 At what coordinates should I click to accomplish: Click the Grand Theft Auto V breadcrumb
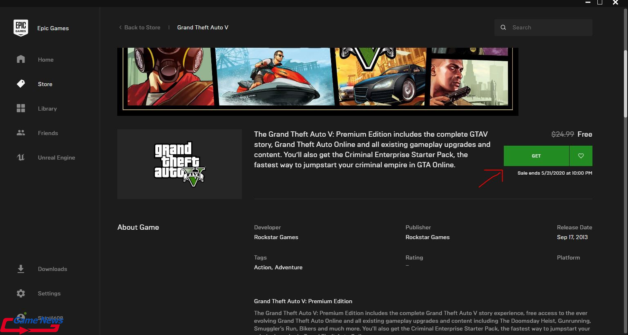[203, 27]
